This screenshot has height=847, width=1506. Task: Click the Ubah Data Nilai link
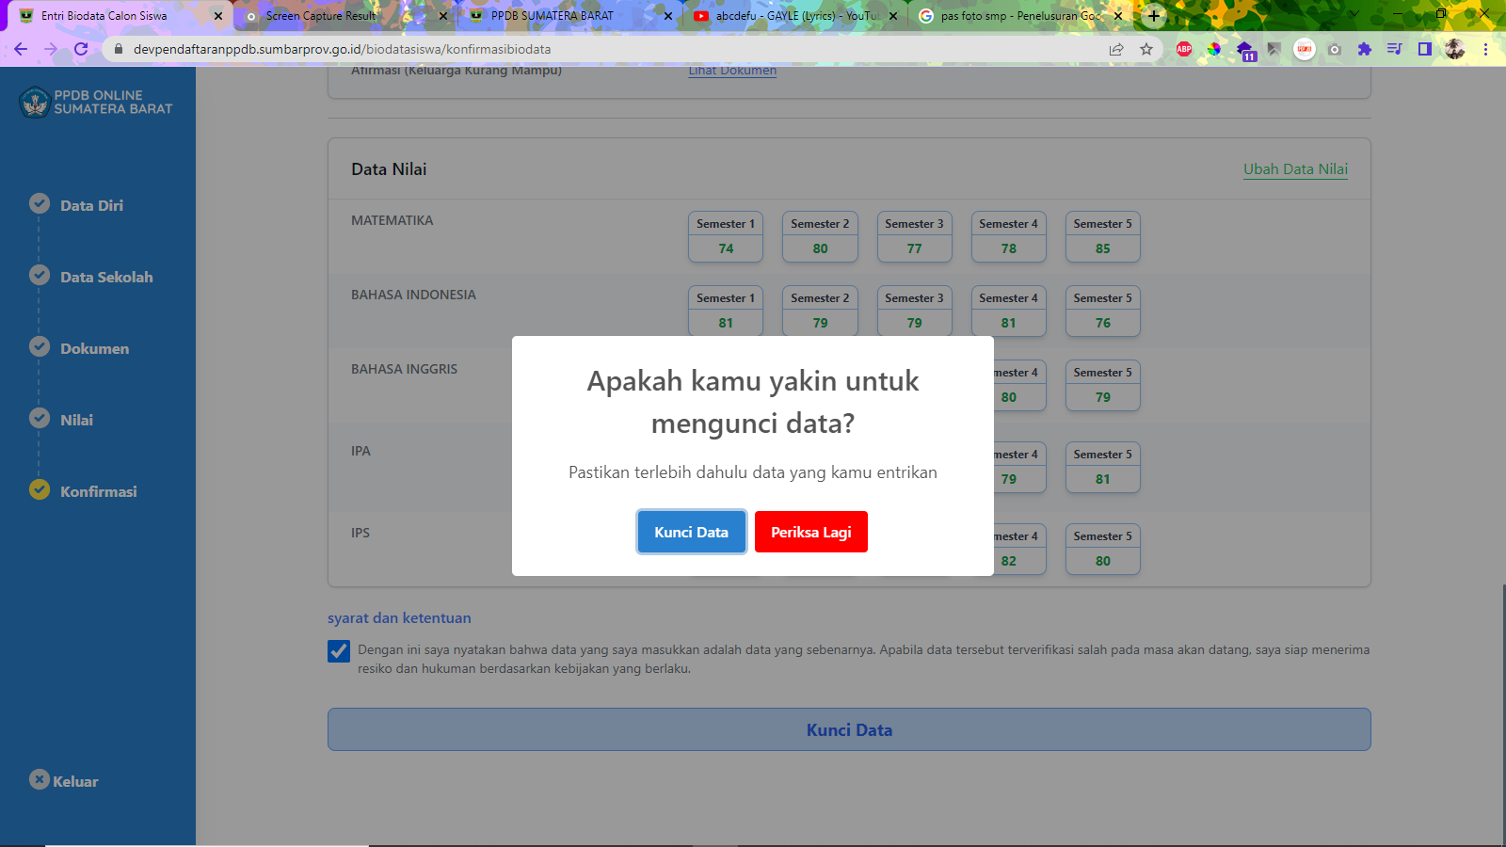click(1295, 169)
